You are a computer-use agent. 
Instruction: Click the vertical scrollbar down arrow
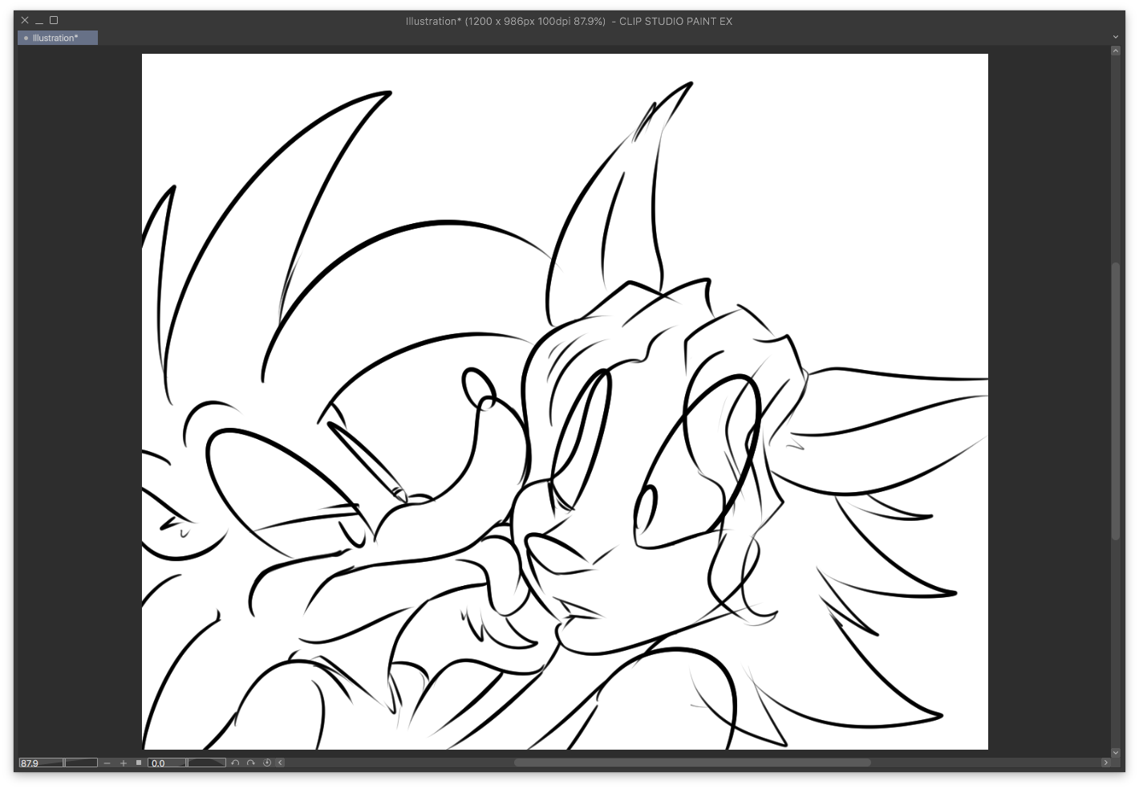point(1115,752)
